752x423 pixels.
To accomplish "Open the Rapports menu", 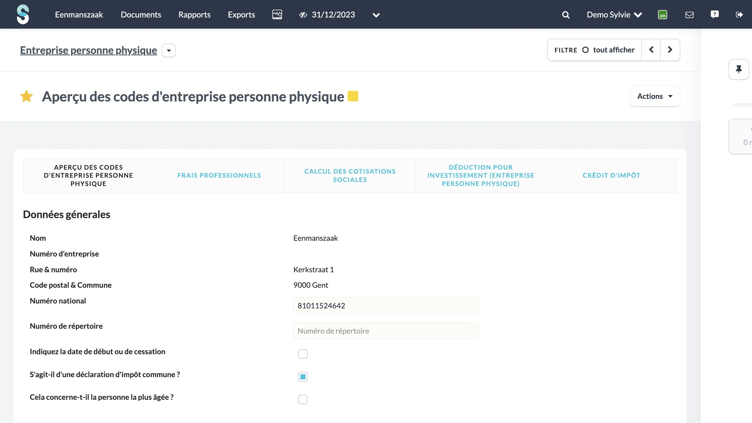I will [x=194, y=15].
